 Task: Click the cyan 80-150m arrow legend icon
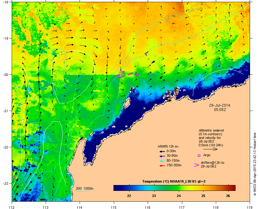click(162, 161)
